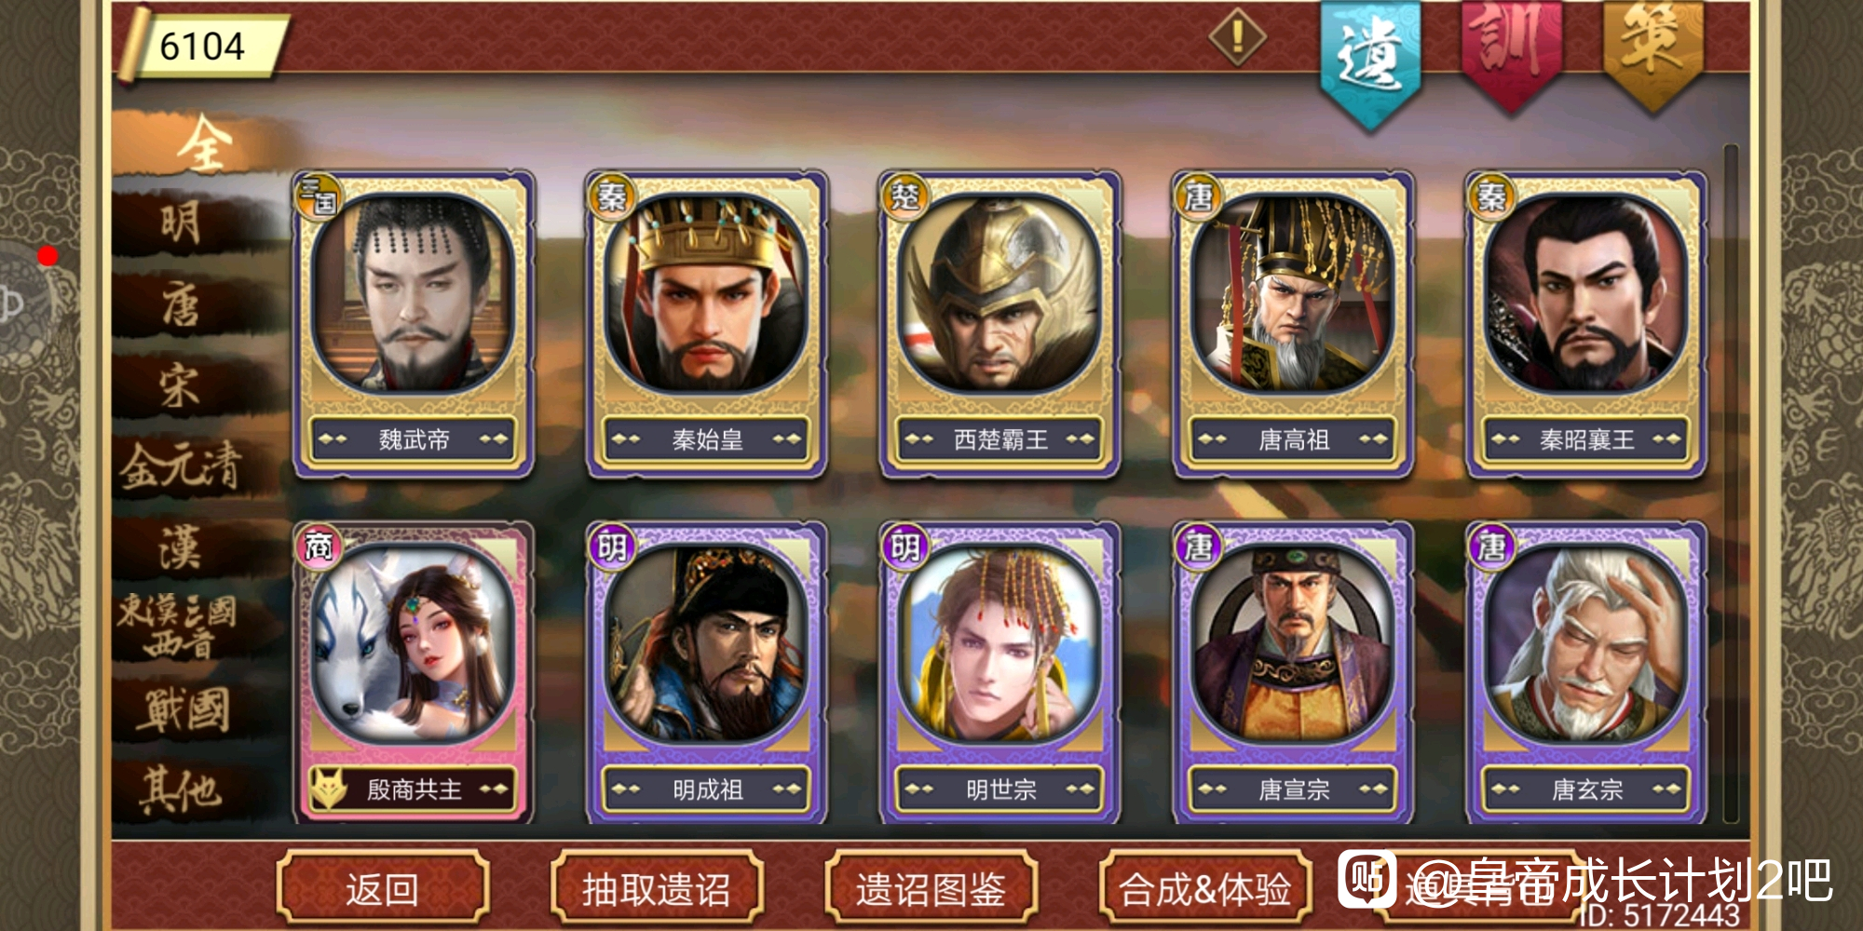Click the 抽取遗诏 button
This screenshot has width=1863, height=931.
[657, 889]
